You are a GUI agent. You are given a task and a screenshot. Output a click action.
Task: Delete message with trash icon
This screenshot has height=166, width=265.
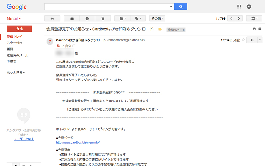point(103,19)
